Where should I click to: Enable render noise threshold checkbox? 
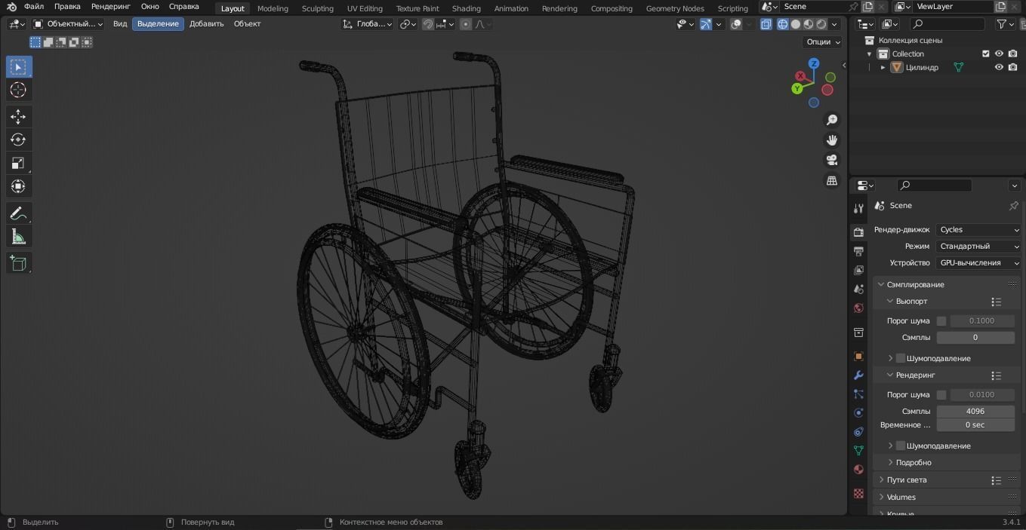coord(941,395)
